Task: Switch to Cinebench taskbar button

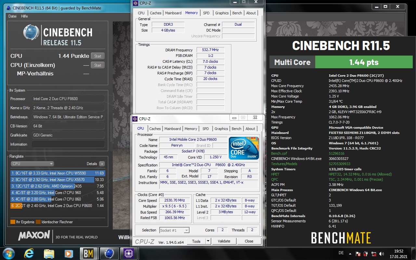Action: pyautogui.click(x=109, y=253)
